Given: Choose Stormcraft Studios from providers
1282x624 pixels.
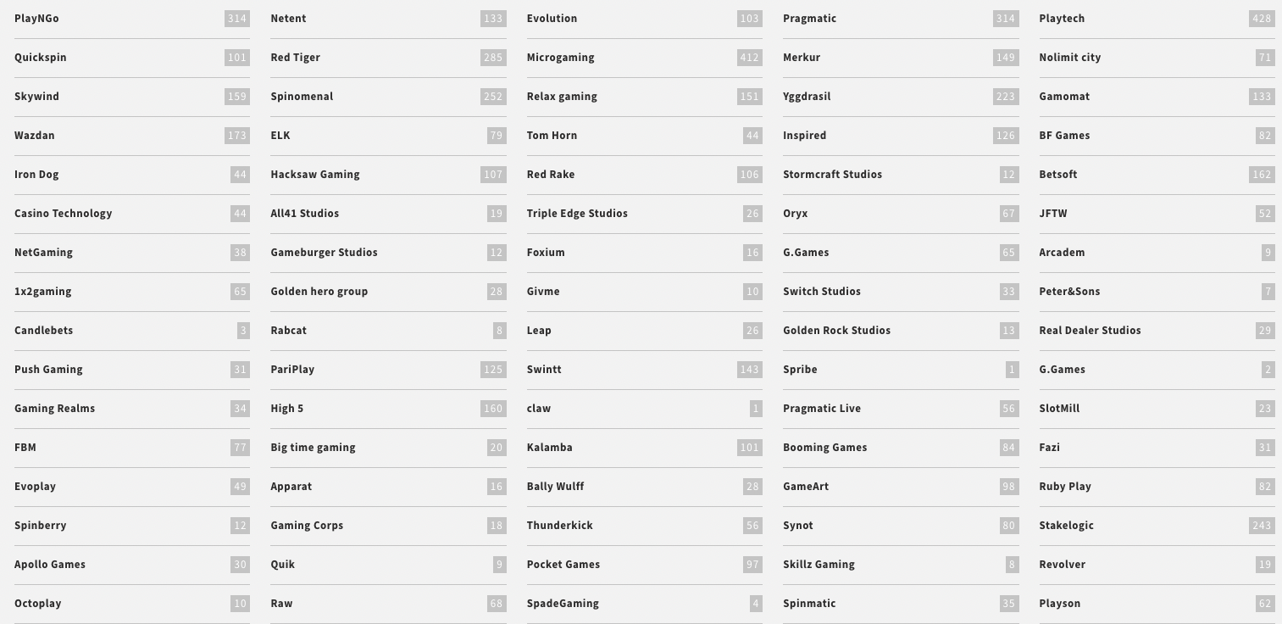Looking at the screenshot, I should 901,175.
